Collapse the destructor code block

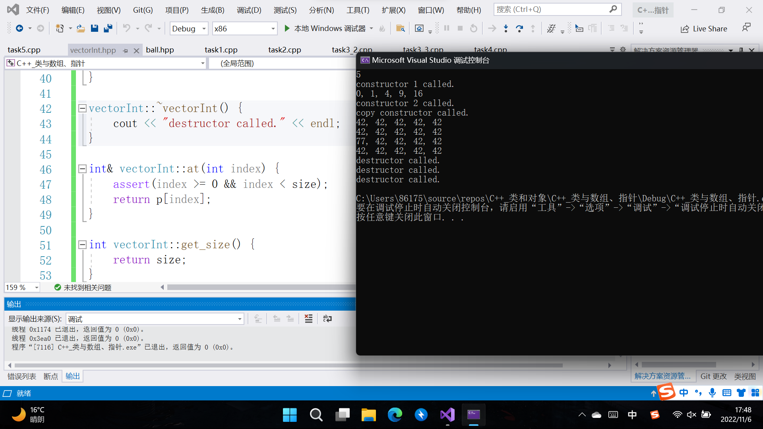pos(82,108)
